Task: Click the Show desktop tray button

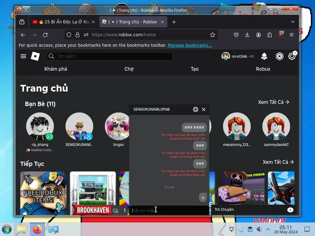Action: point(307,229)
